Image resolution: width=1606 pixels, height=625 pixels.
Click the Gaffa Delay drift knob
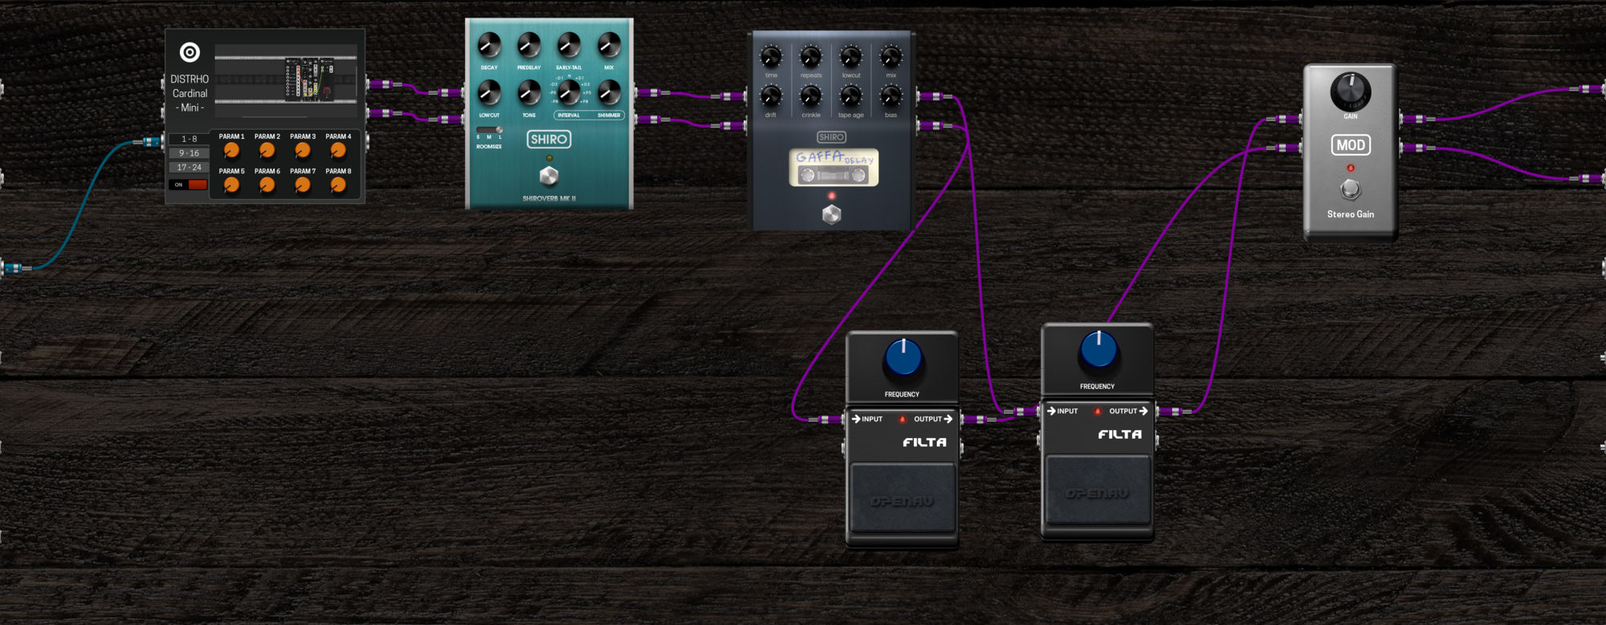click(x=771, y=96)
